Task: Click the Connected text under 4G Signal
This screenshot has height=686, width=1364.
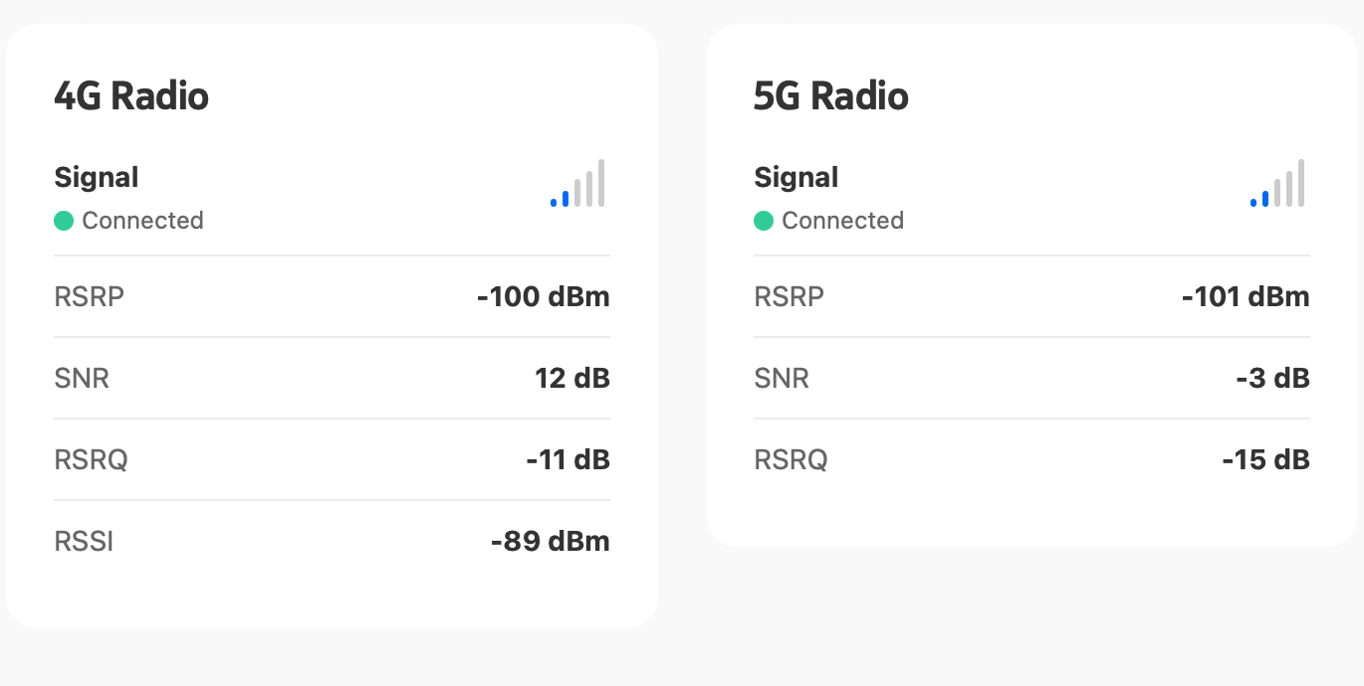Action: coord(142,221)
